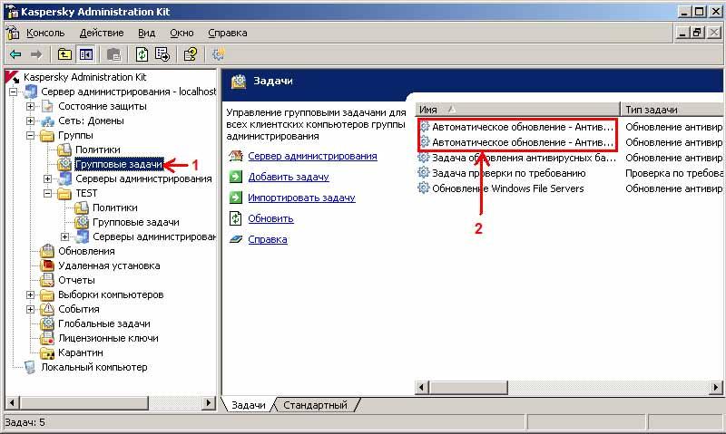Expand Серверы администрирования under TEST

64,237
